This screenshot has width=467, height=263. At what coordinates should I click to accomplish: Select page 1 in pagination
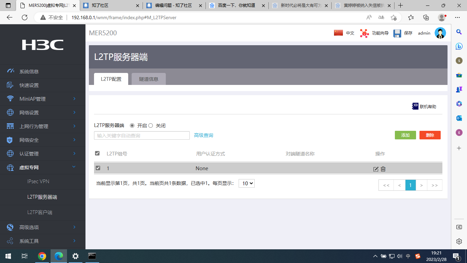point(411,185)
